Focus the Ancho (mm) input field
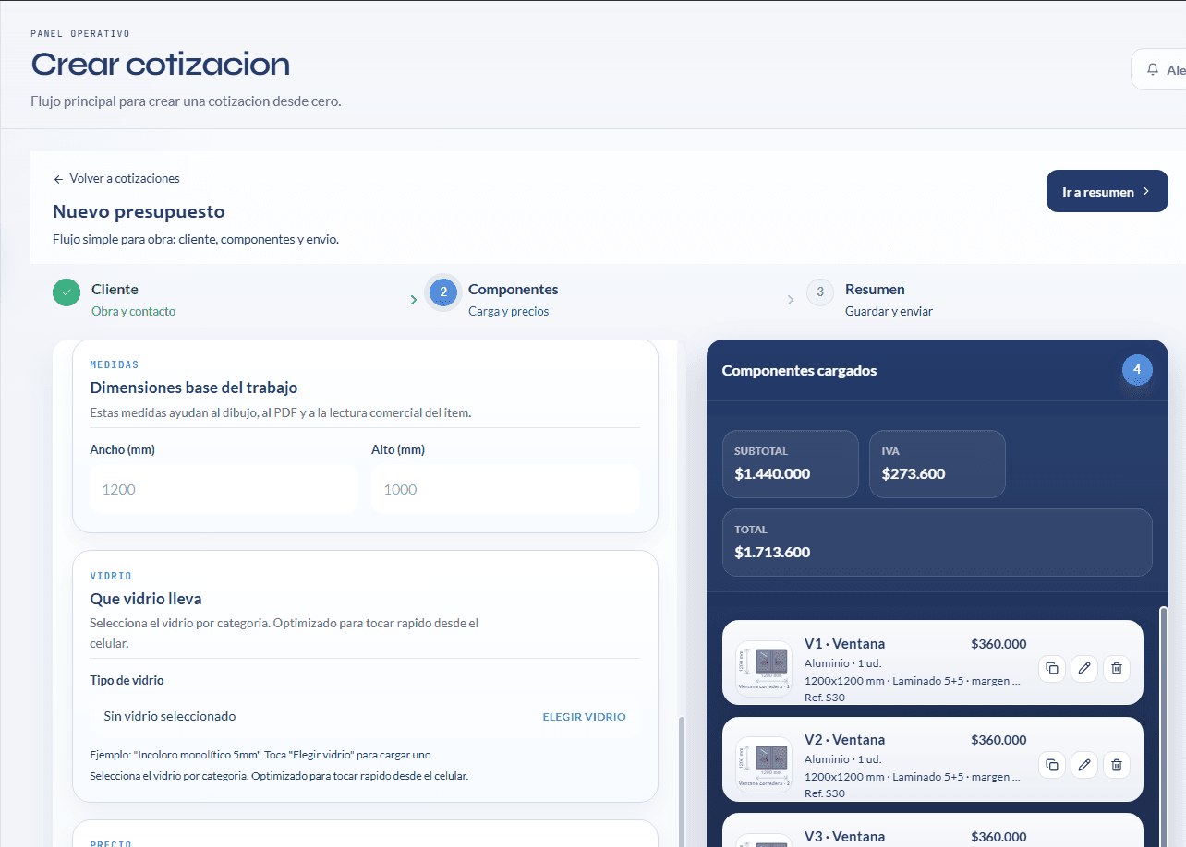Screen dimensions: 1186x847 224,489
